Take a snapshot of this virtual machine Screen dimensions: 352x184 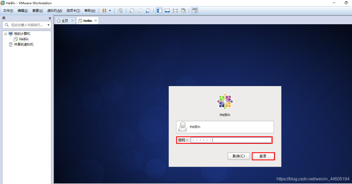click(x=132, y=11)
